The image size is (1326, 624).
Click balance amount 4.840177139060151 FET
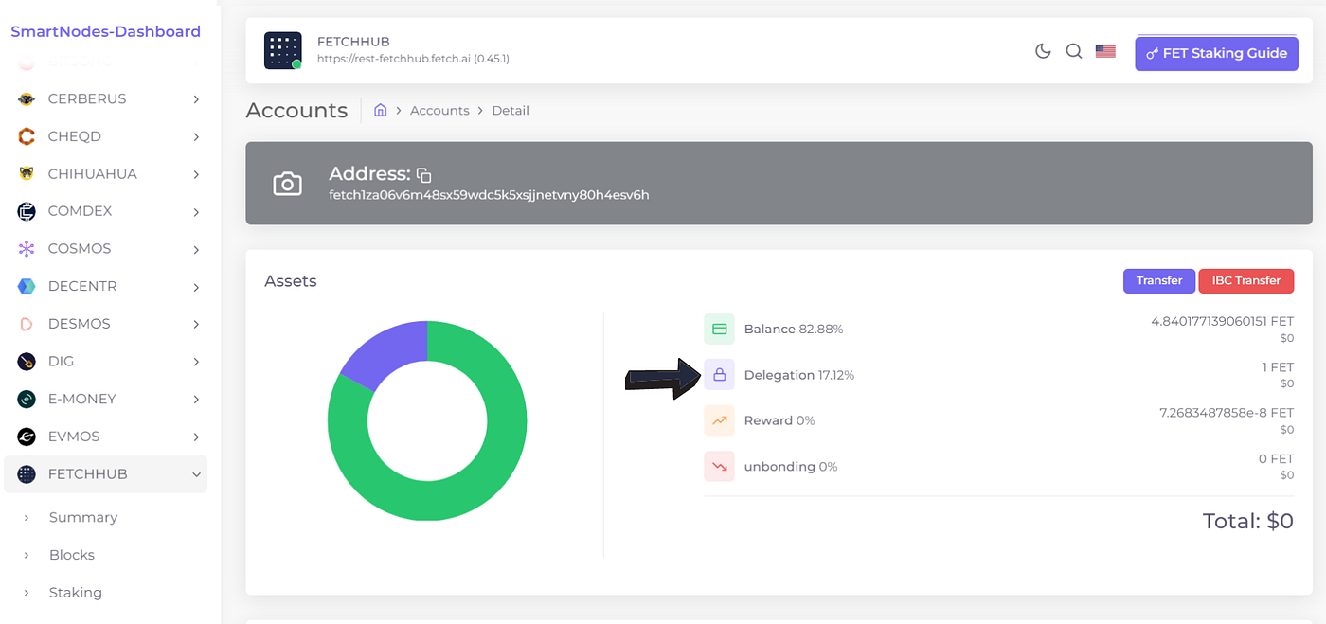click(1222, 321)
